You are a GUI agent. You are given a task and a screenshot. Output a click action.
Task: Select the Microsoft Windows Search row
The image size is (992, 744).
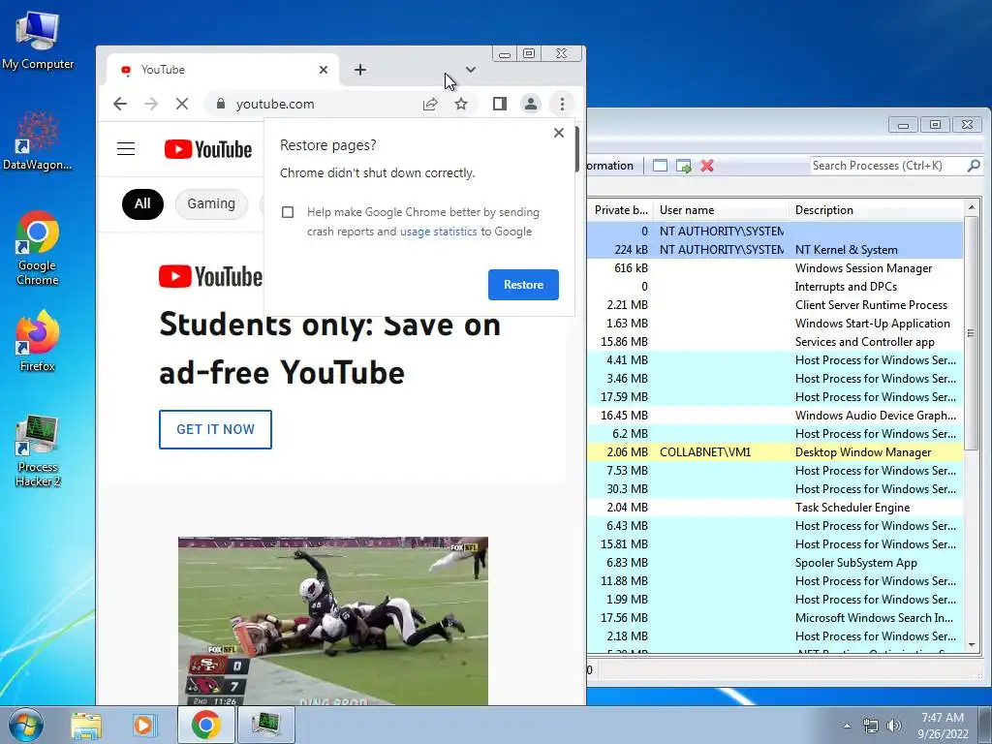[775, 618]
